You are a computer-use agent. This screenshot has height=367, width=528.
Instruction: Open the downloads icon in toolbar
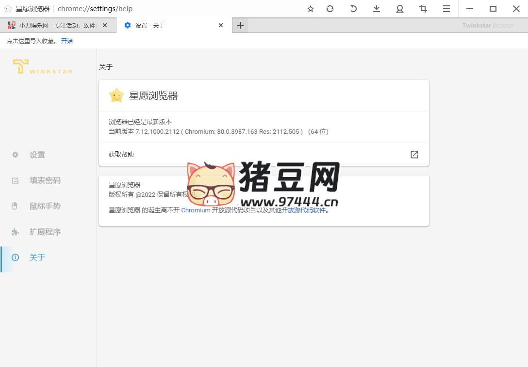377,9
